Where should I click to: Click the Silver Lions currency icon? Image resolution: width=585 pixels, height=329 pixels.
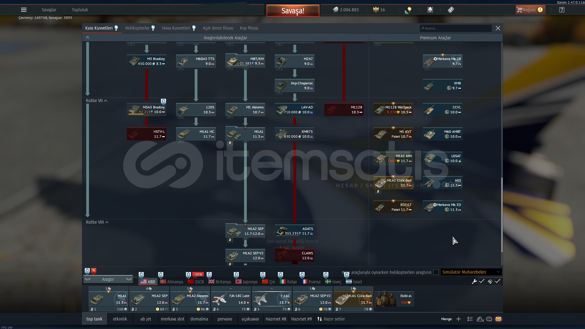[335, 10]
